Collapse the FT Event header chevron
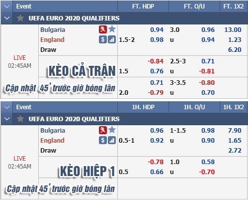The image size is (248, 202). 7,6
